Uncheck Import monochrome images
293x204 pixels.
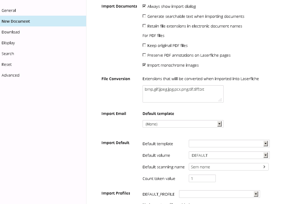pos(144,65)
